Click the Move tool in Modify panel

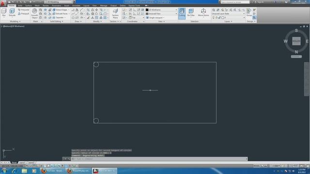tap(96, 10)
